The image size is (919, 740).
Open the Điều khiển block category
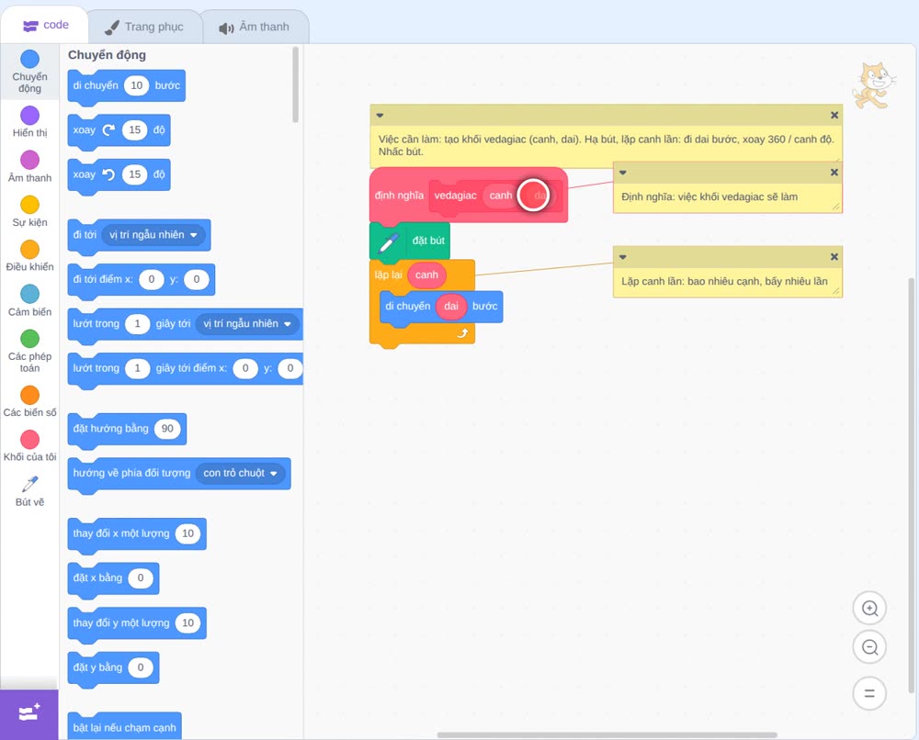(x=30, y=256)
